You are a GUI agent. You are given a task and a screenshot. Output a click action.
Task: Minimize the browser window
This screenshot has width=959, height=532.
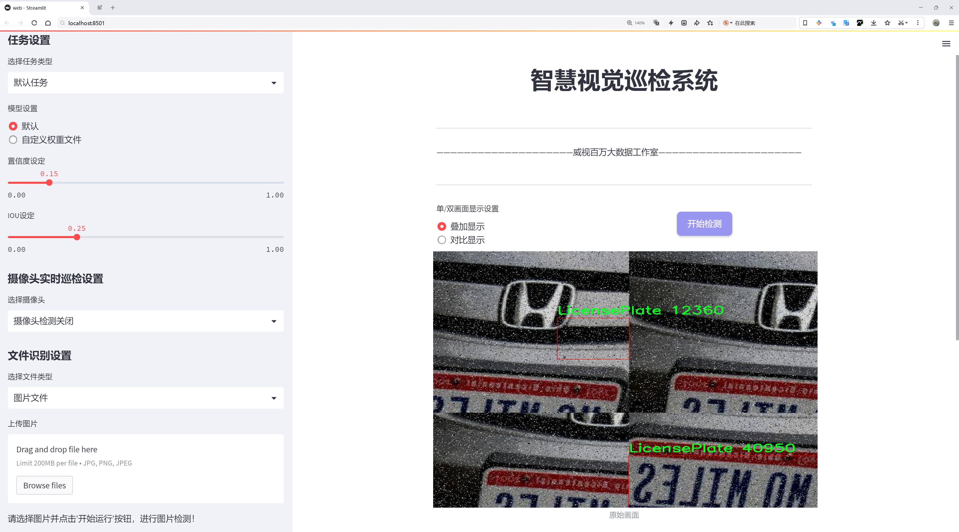(x=921, y=7)
